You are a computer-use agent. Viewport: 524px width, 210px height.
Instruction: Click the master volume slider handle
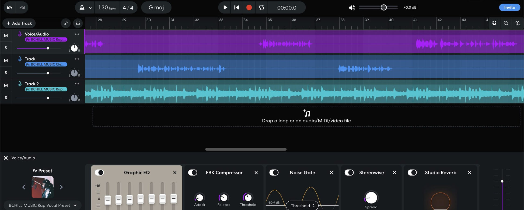384,8
